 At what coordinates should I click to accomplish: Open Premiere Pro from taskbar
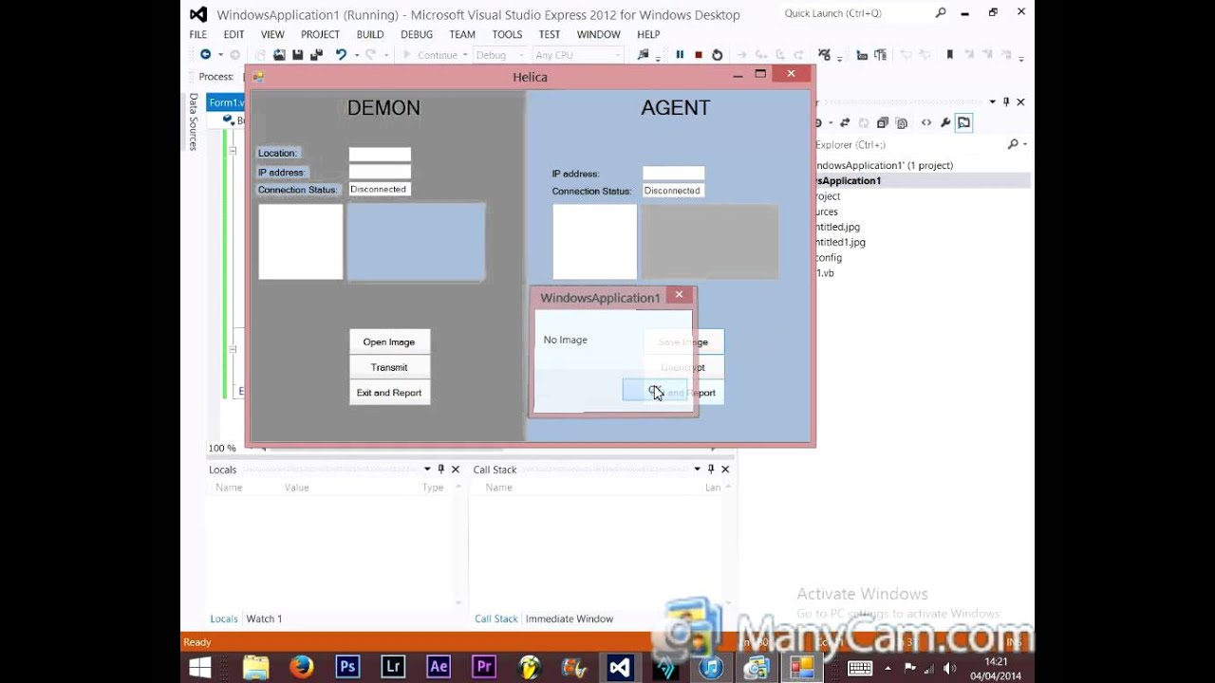click(x=484, y=667)
